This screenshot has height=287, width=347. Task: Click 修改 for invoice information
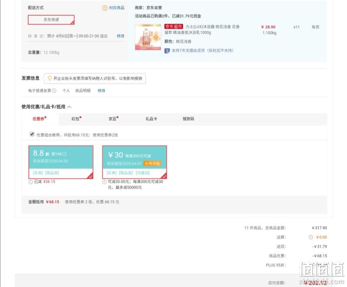coord(101,91)
